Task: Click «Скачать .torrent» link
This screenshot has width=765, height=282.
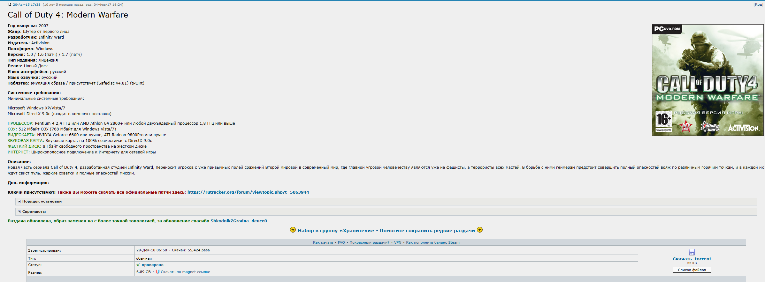Action: click(x=692, y=259)
